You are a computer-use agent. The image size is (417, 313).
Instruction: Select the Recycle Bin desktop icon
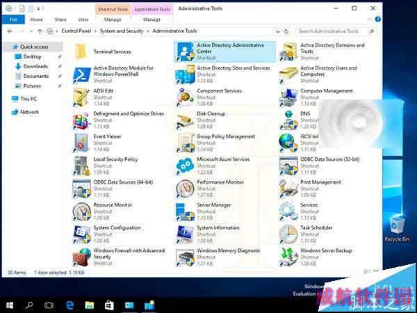click(x=397, y=229)
